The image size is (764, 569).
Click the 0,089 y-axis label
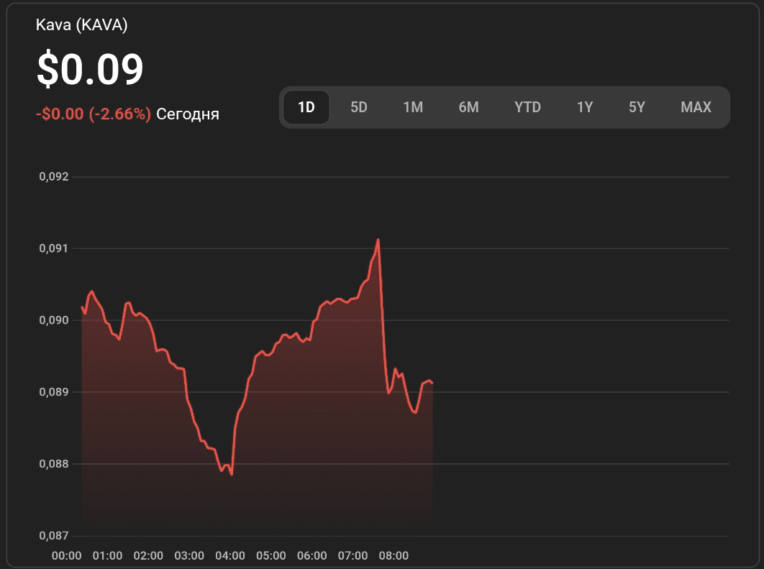coord(54,391)
